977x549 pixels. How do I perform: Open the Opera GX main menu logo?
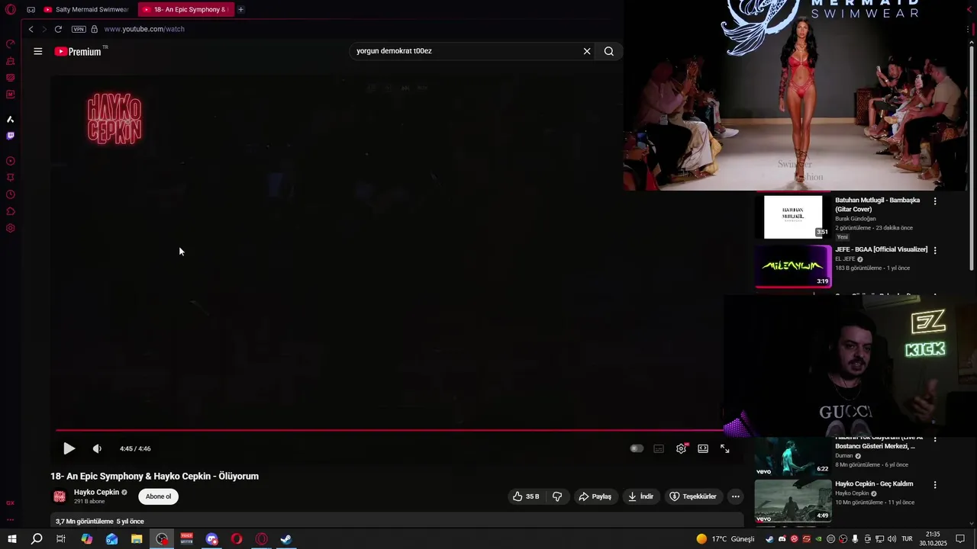[x=11, y=9]
